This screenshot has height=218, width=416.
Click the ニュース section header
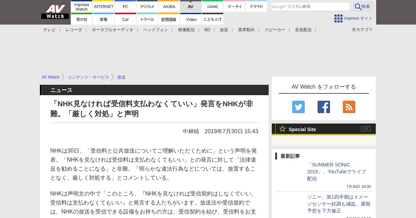click(154, 90)
